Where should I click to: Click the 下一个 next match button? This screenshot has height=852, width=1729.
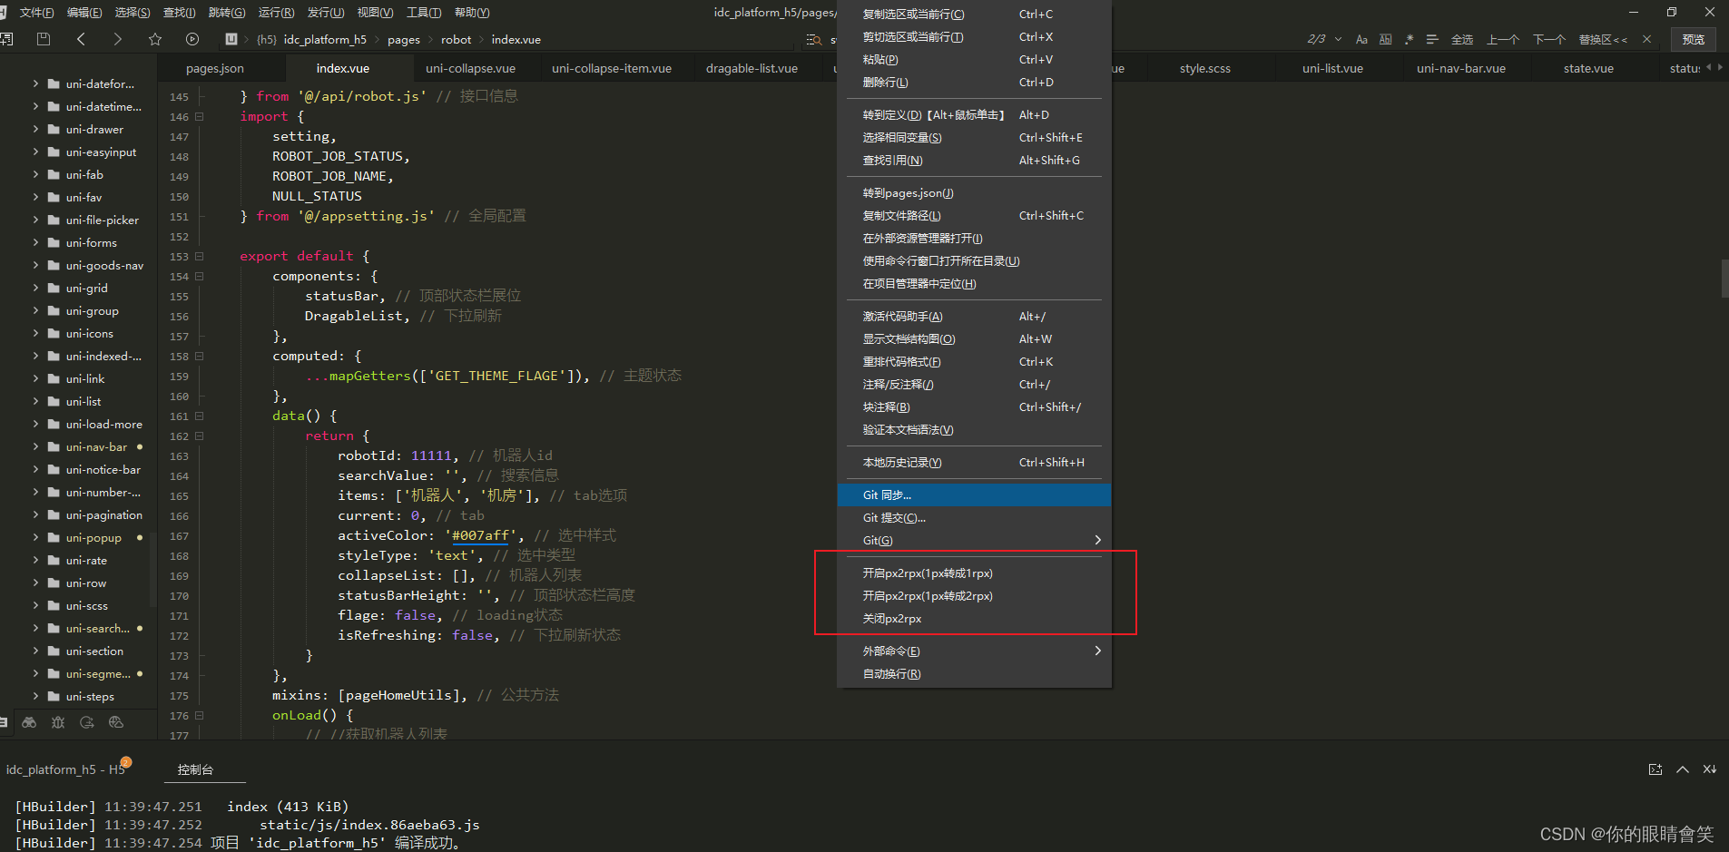1549,39
